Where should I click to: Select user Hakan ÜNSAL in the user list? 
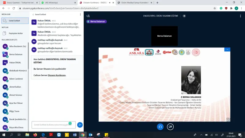pos(15,63)
